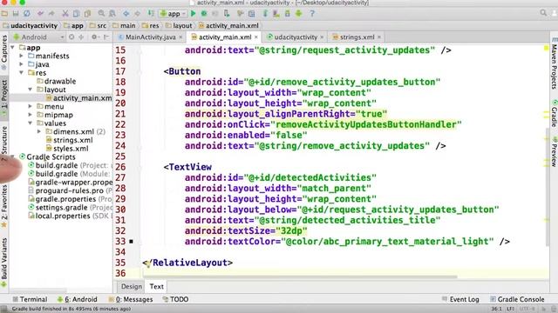The image size is (558, 313).
Task: Collapse the layout folder
Action: click(31, 90)
